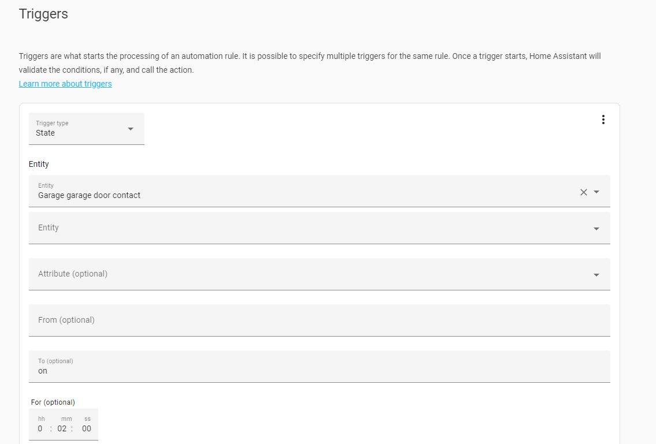Click the Triggers section heading
Viewport: 656px width, 444px height.
click(x=43, y=14)
